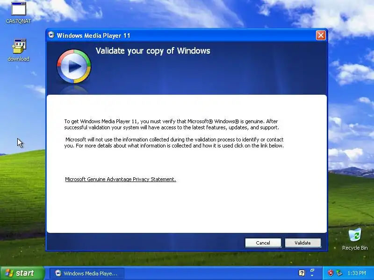Click the paragraph beginning 'Microsoft will not use'

tap(174, 142)
